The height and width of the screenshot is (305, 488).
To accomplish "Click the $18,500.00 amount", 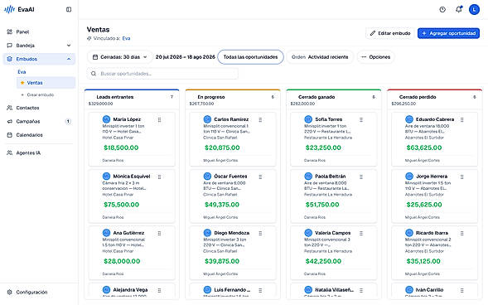I will pyautogui.click(x=121, y=148).
